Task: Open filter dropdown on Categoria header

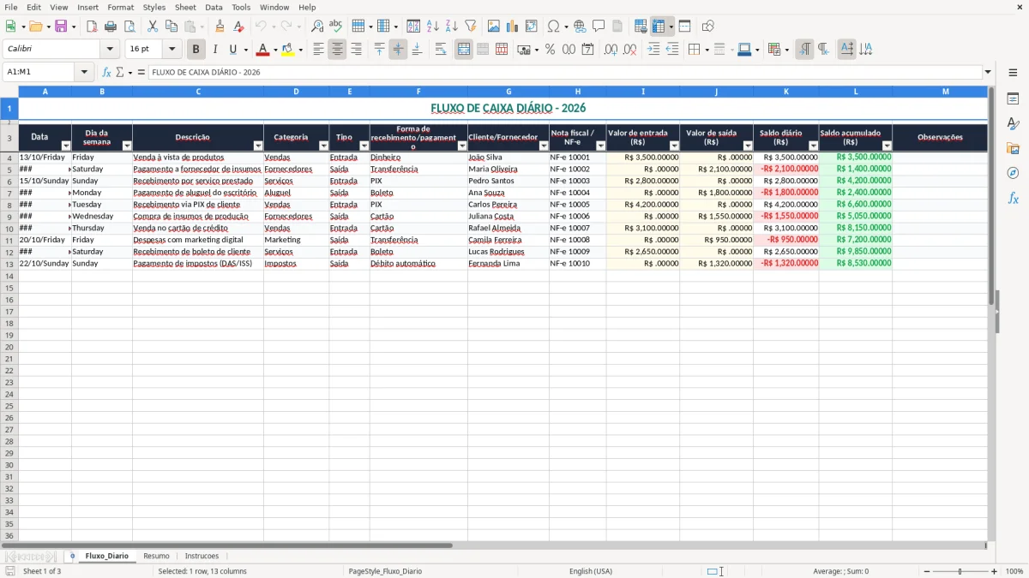Action: pos(323,146)
